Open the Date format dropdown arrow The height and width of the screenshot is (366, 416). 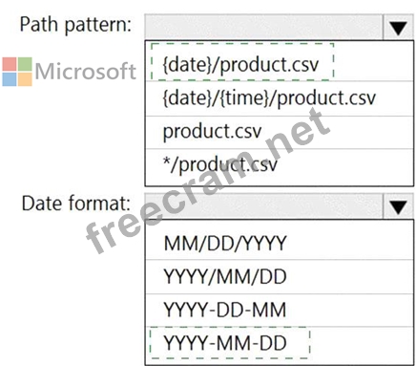(398, 206)
